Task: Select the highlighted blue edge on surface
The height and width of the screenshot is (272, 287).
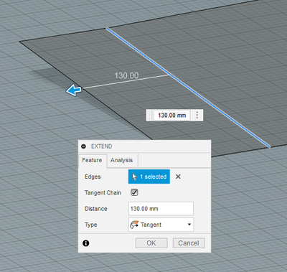Action: pyautogui.click(x=188, y=88)
